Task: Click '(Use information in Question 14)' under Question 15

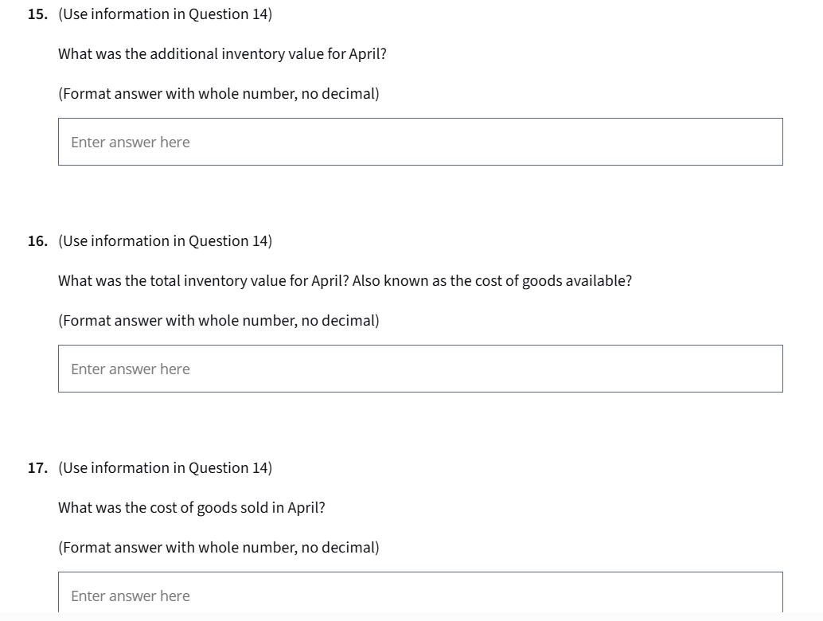Action: (x=164, y=14)
